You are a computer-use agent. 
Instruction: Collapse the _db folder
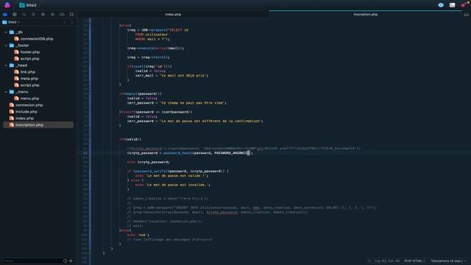click(6, 32)
